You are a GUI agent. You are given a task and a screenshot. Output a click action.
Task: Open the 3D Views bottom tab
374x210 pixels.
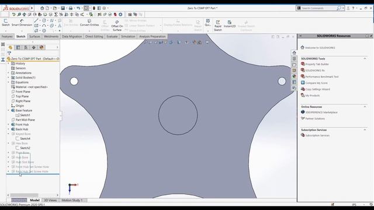(50, 200)
